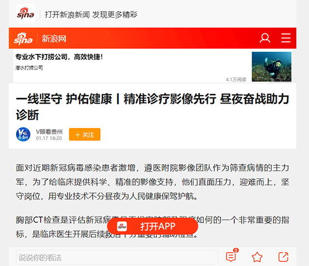Open the 打开新浪新闻 发现更多精彩 banner link
The image size is (309, 266).
tap(91, 14)
